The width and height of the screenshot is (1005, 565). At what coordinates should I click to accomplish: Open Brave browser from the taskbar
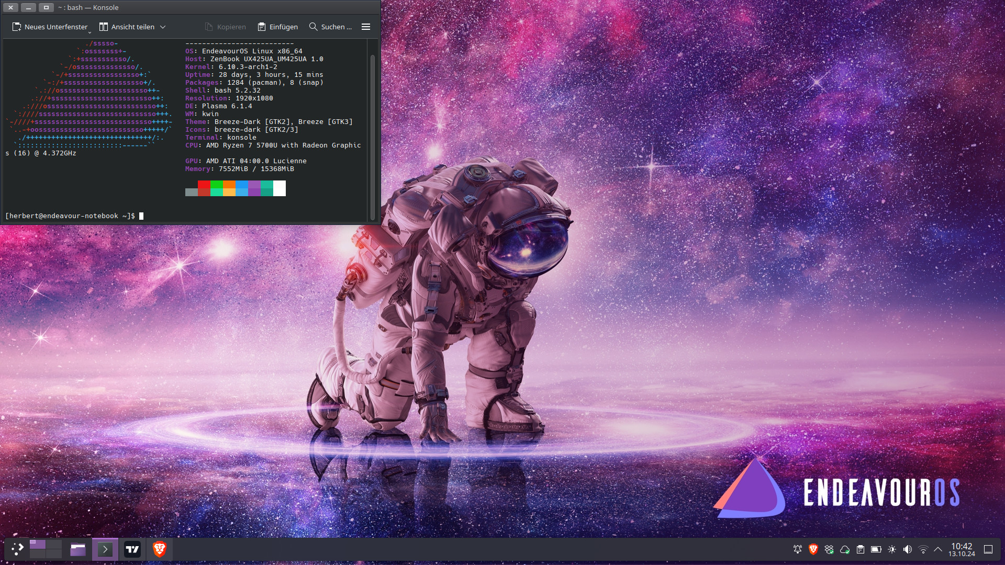160,549
